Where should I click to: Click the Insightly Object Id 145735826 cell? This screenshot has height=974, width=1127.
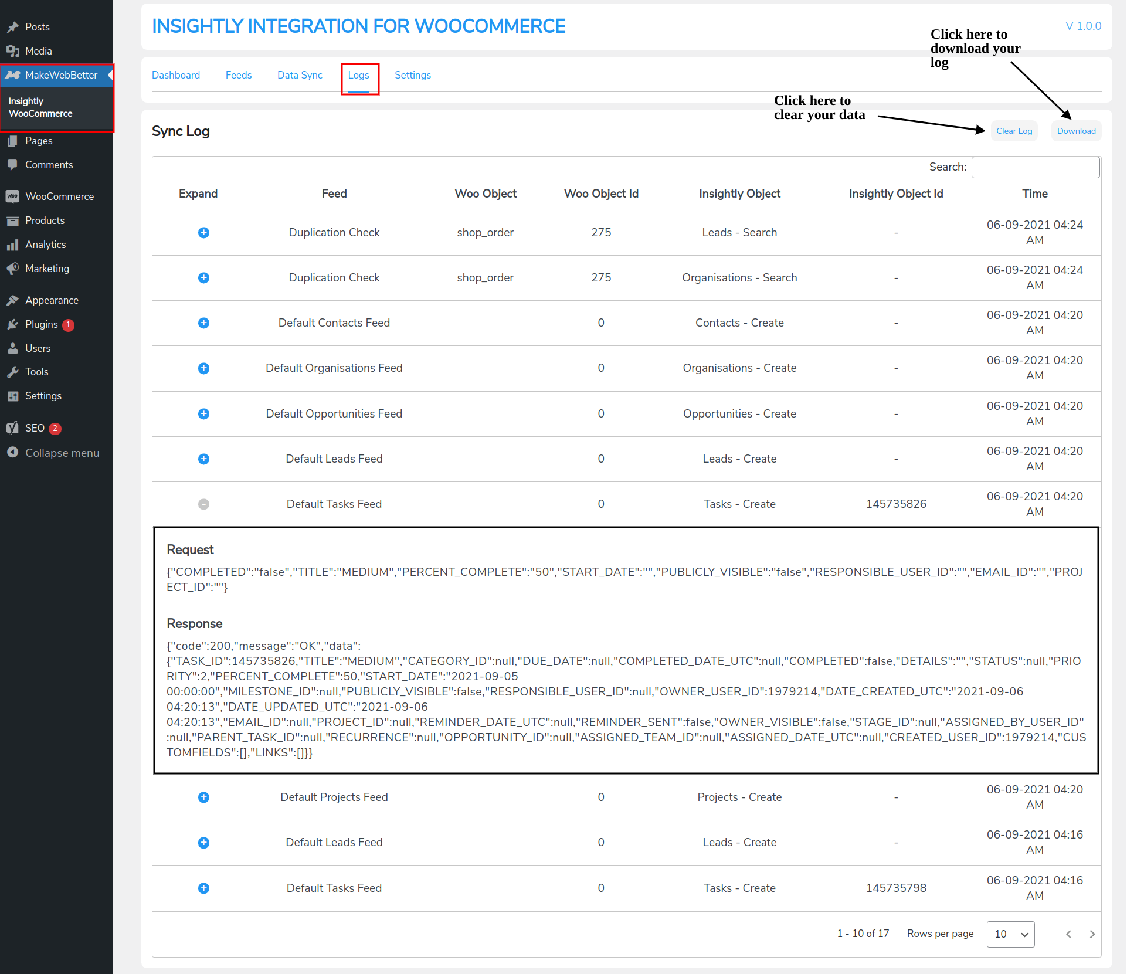[x=896, y=504]
